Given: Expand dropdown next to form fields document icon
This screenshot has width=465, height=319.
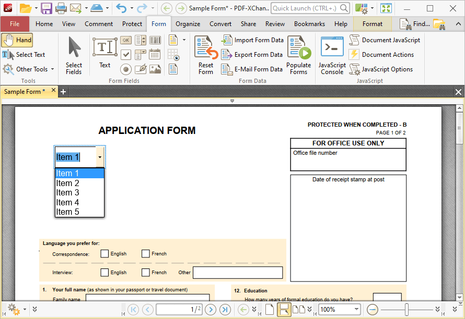Looking at the screenshot, I should 184,40.
